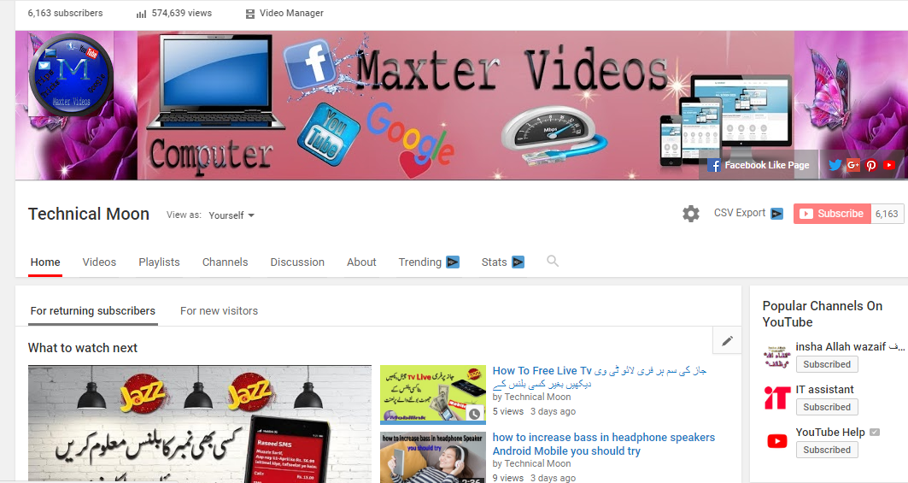Image resolution: width=908 pixels, height=483 pixels.
Task: Open How To Free Live Tv video title
Action: (x=600, y=377)
